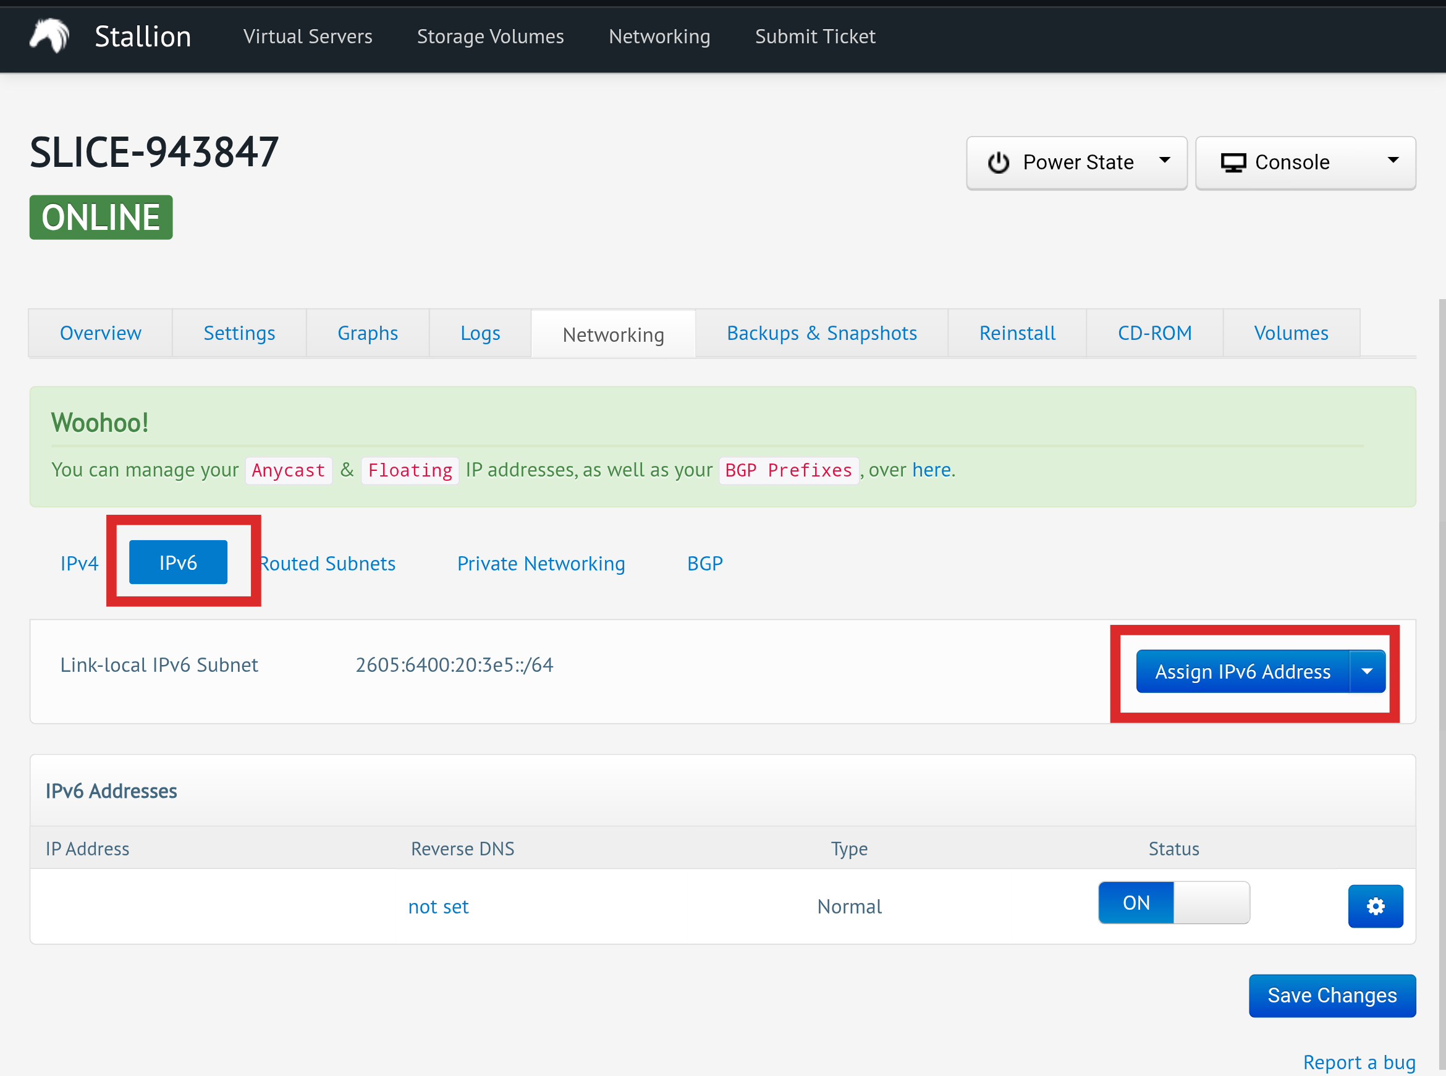Screen dimensions: 1446x1076
Task: Click Submit Ticket in the navbar
Action: 814,36
